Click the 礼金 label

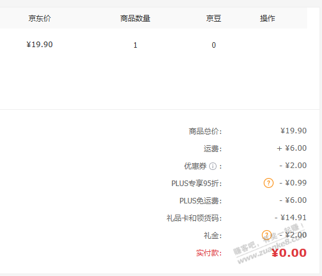tap(213, 236)
